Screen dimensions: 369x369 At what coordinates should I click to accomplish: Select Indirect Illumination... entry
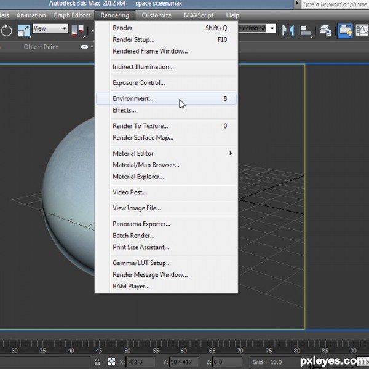[x=166, y=67]
